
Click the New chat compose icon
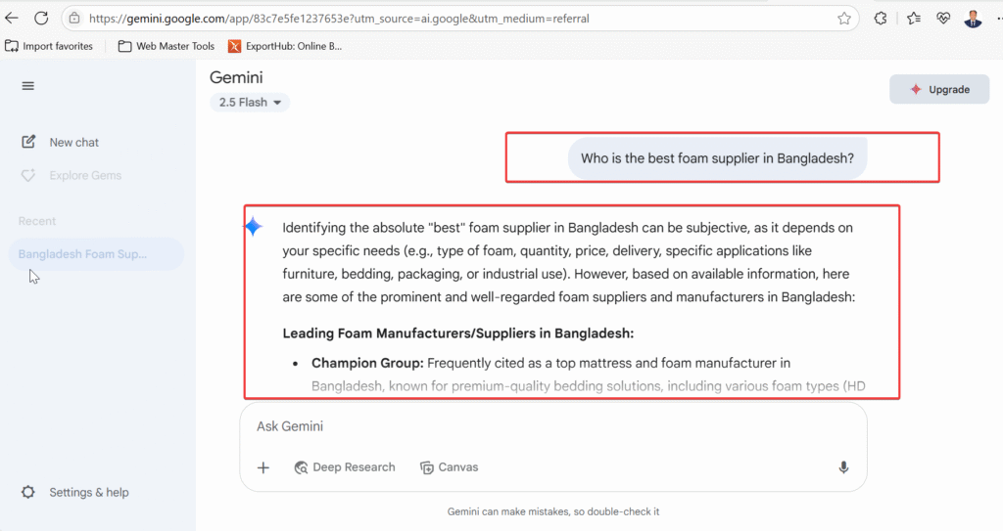tap(28, 142)
